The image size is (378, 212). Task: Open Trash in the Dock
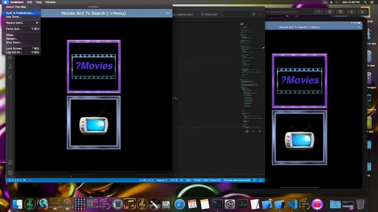point(360,204)
